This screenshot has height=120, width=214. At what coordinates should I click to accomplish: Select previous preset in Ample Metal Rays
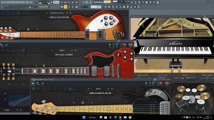point(88,89)
